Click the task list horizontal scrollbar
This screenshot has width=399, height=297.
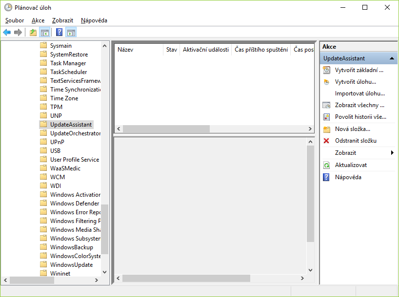tap(166, 129)
